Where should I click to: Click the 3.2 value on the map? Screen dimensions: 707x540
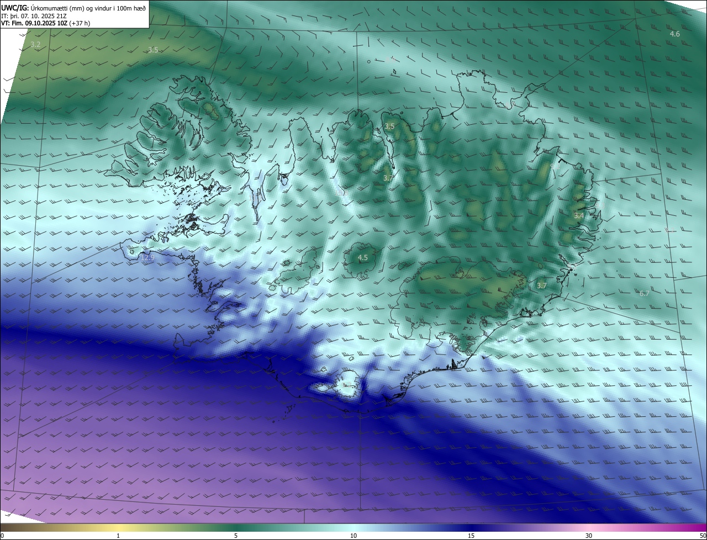pos(35,44)
